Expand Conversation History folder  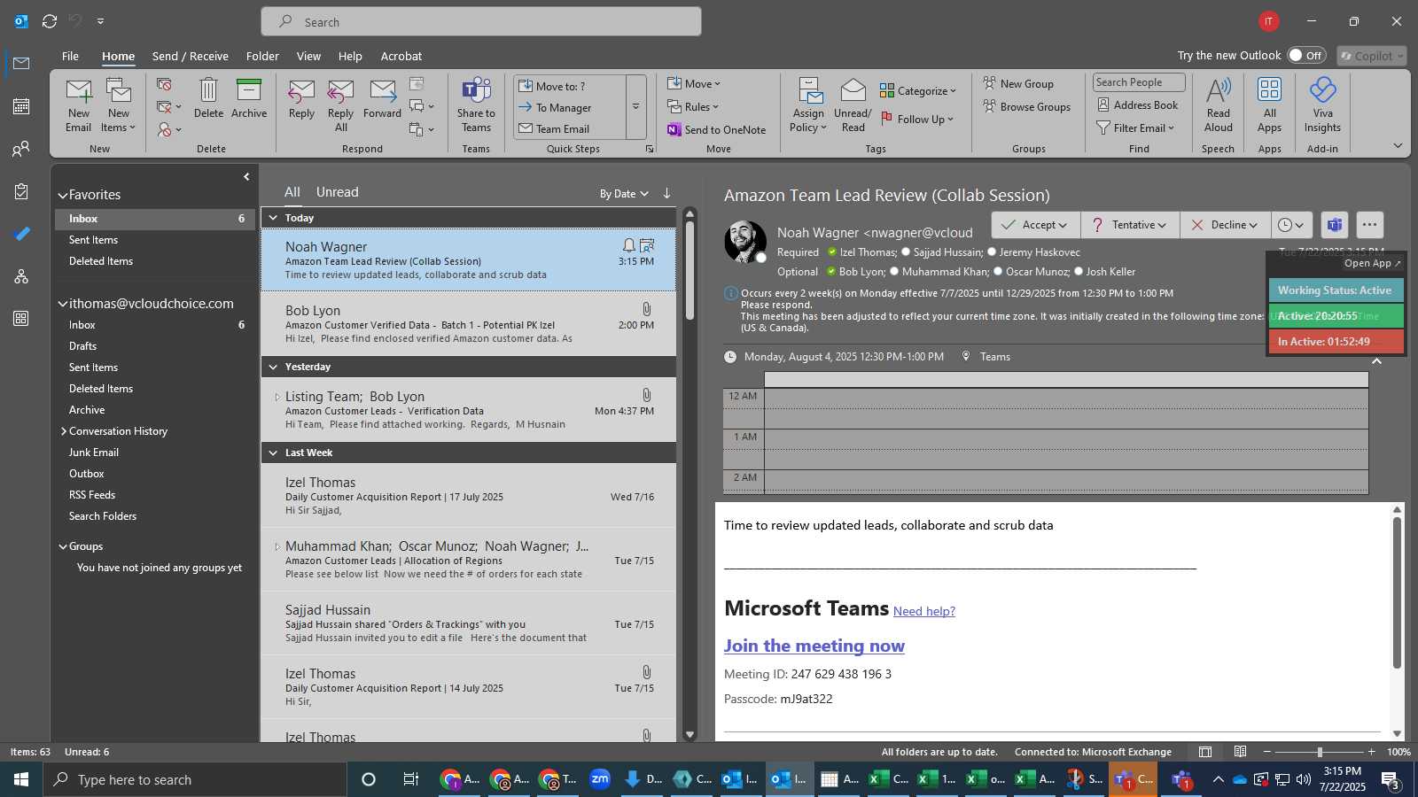point(64,431)
